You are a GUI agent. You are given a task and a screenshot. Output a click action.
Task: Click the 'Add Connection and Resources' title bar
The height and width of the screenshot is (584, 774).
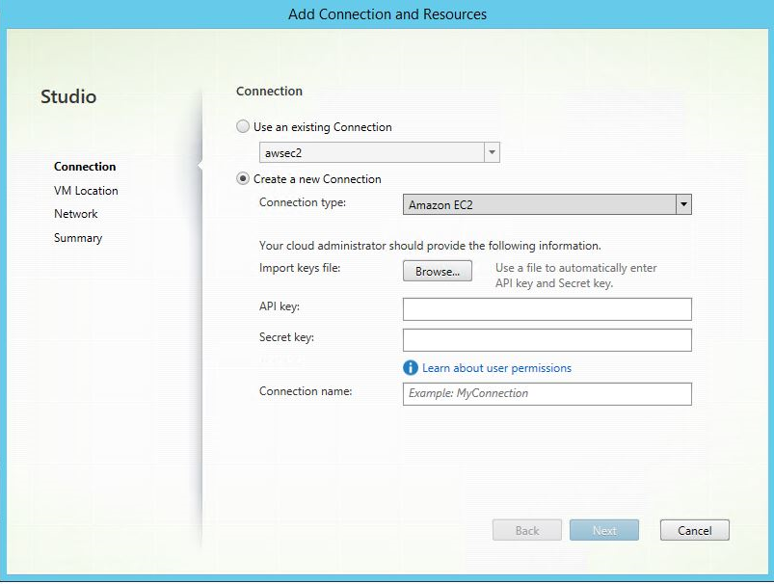click(x=387, y=14)
